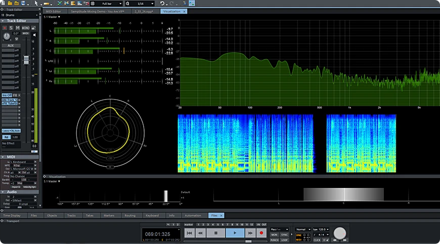The image size is (440, 244).
Task: Arm the track with the record button
Action: tap(5, 28)
